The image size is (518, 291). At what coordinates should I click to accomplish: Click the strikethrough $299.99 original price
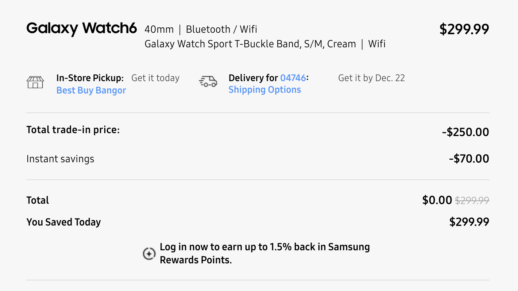472,200
